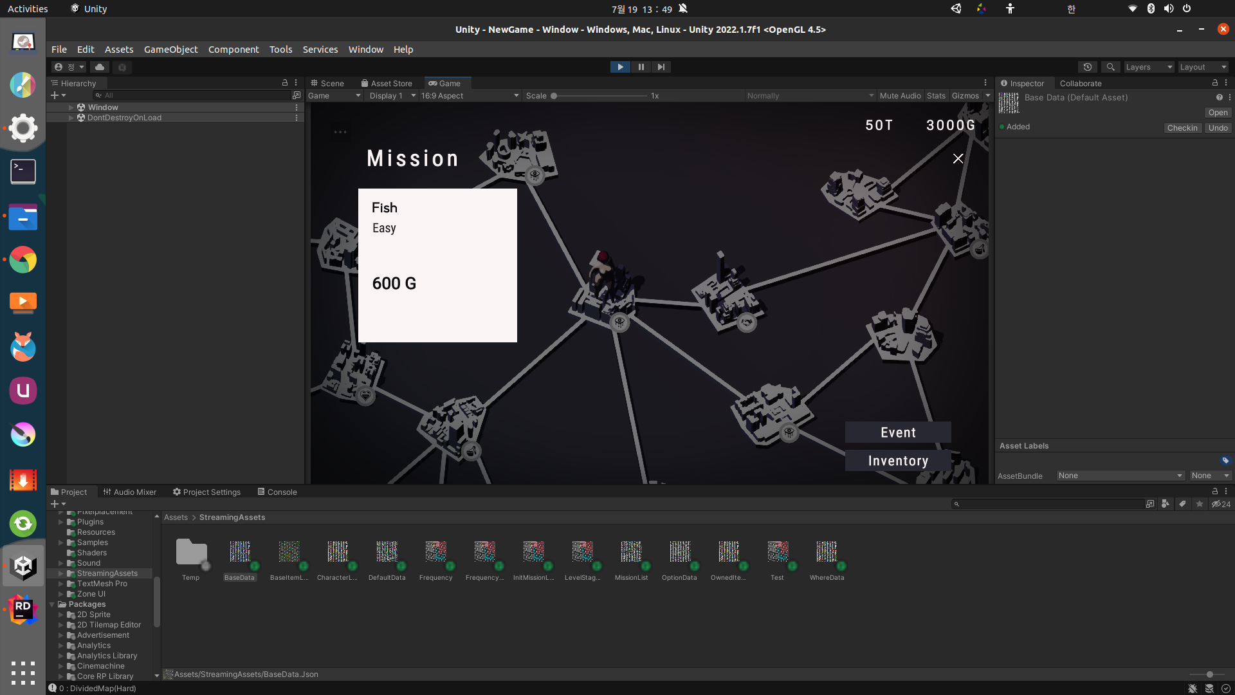The height and width of the screenshot is (695, 1235).
Task: Select the Temp folder icon
Action: [x=191, y=551]
